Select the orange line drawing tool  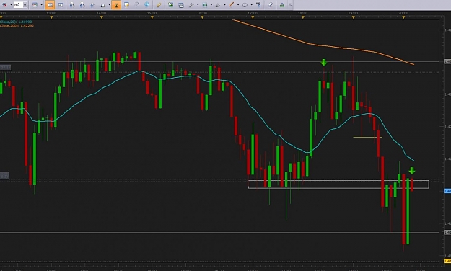pyautogui.click(x=232, y=4)
